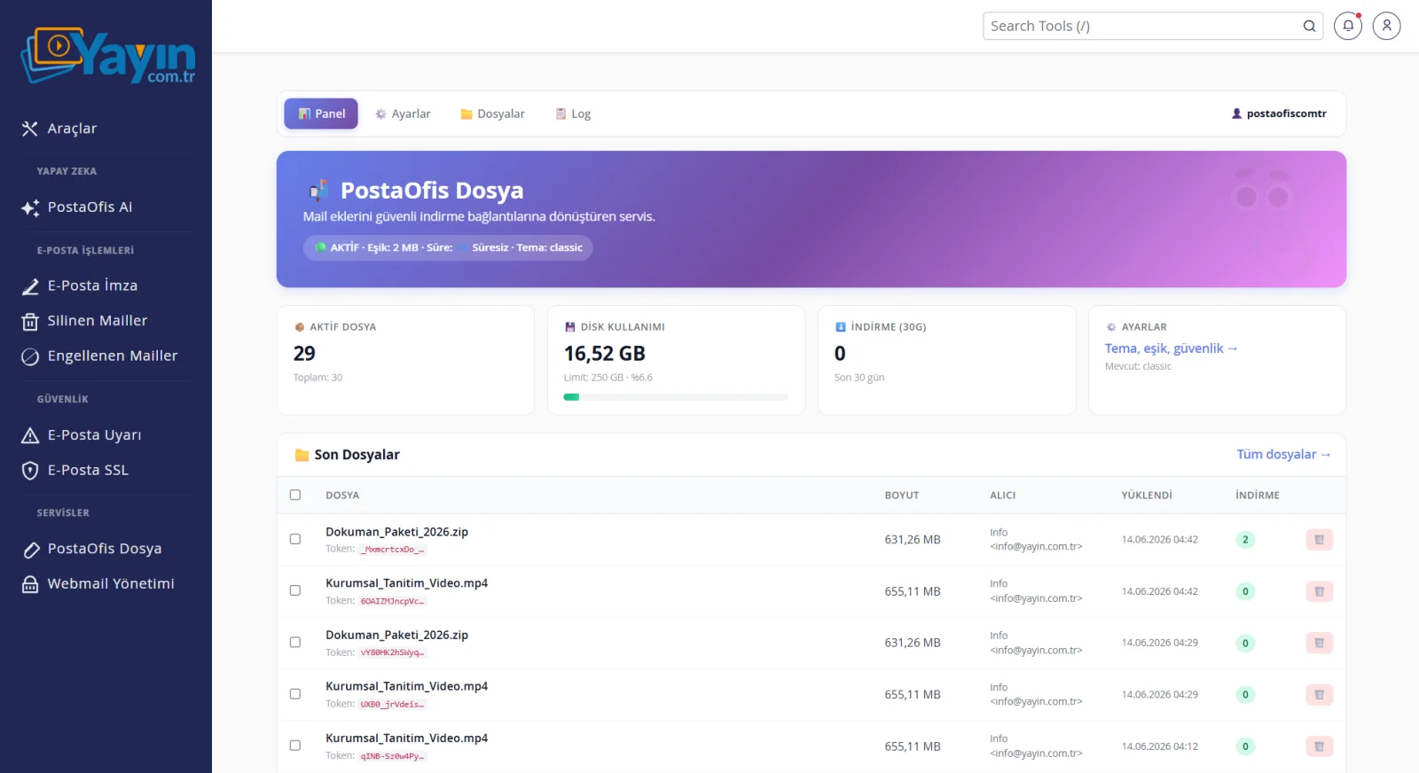Screen dimensions: 1419x773
Task: Follow the 'Tema, eşik, güvenlik' link
Action: point(1171,348)
